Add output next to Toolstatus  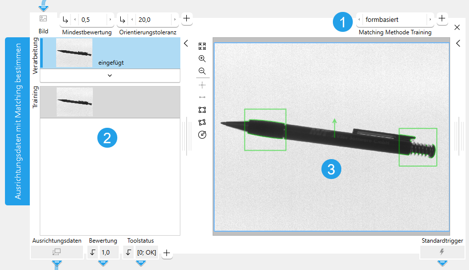click(166, 253)
